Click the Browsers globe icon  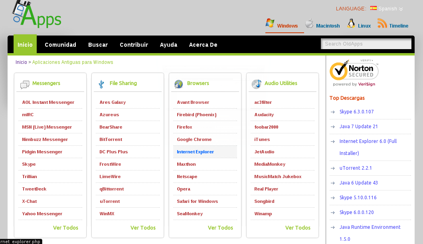pos(178,84)
